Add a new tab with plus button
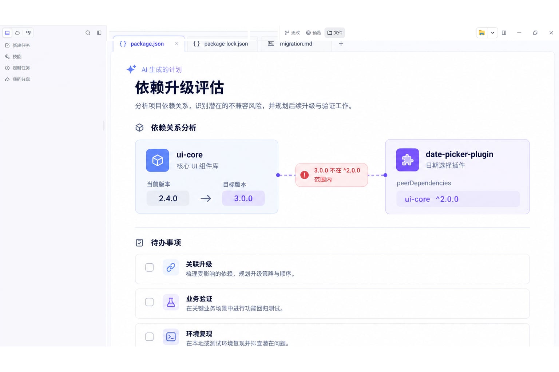 pyautogui.click(x=341, y=44)
